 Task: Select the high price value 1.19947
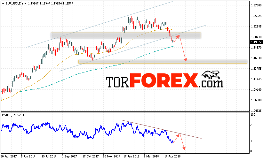[45, 3]
